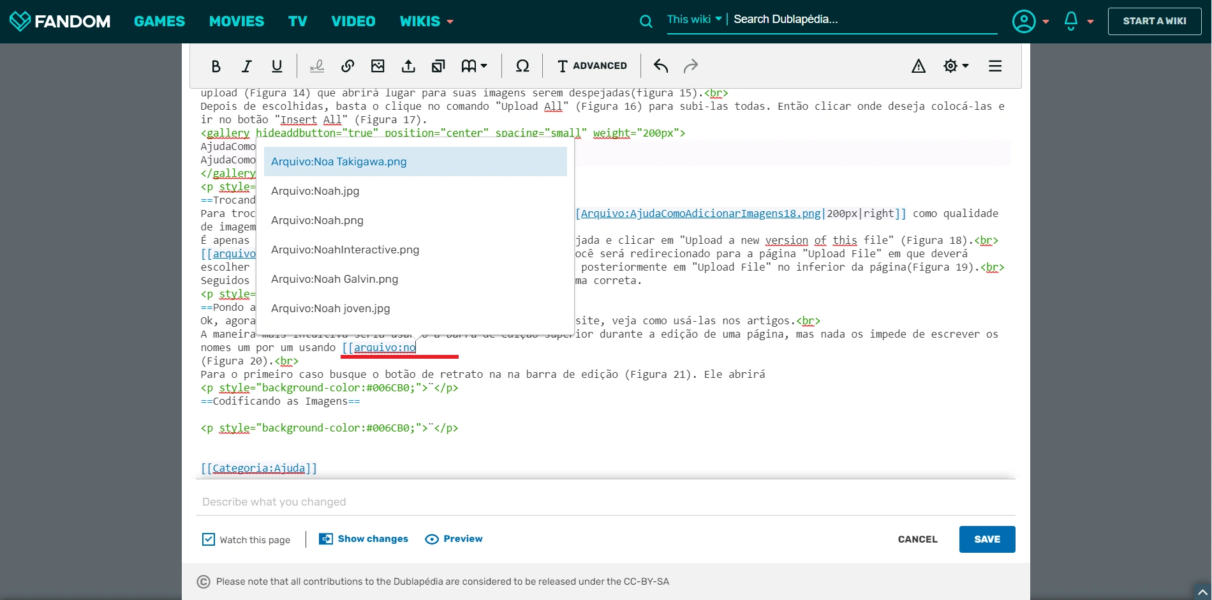
Task: Select suggestion Arquivo:Noa Takigawa.png
Action: coord(415,161)
